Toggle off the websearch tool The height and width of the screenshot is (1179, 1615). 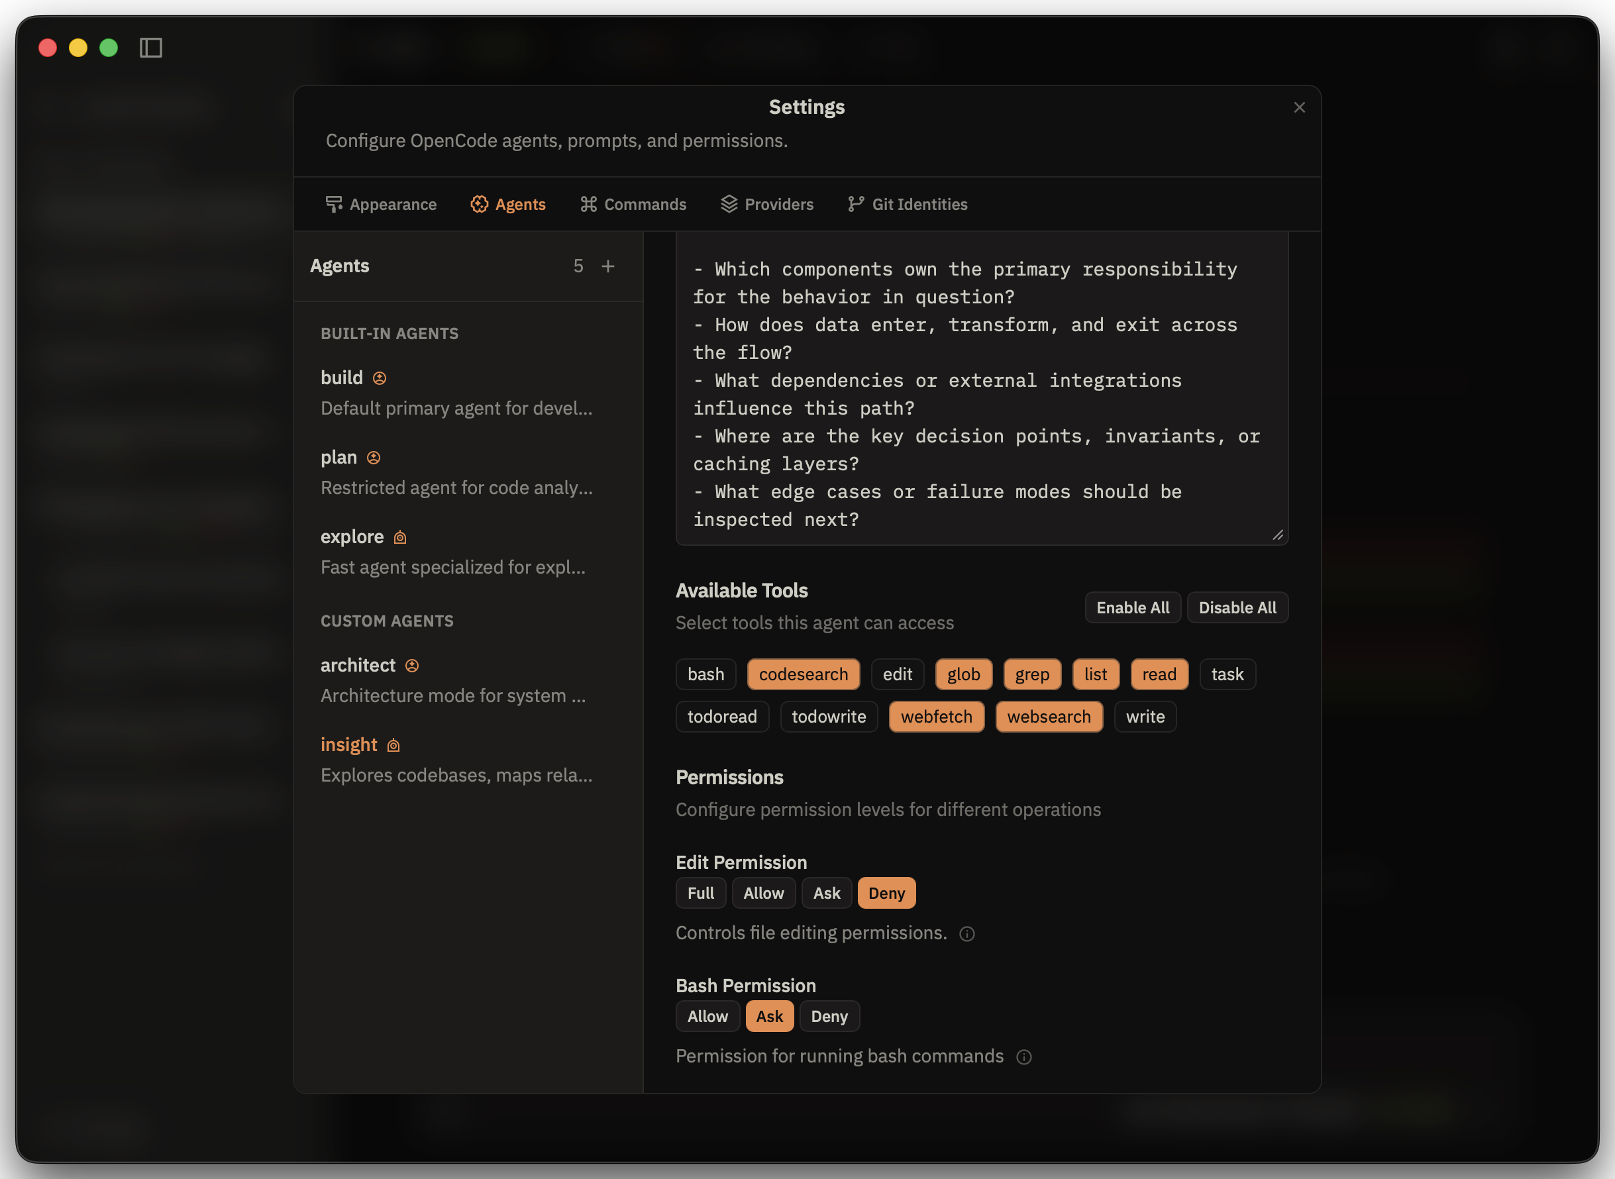1049,717
